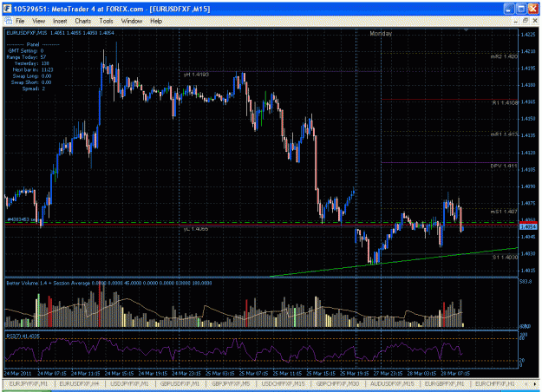
Task: Click the mS1 pivot level label
Action: pos(504,212)
